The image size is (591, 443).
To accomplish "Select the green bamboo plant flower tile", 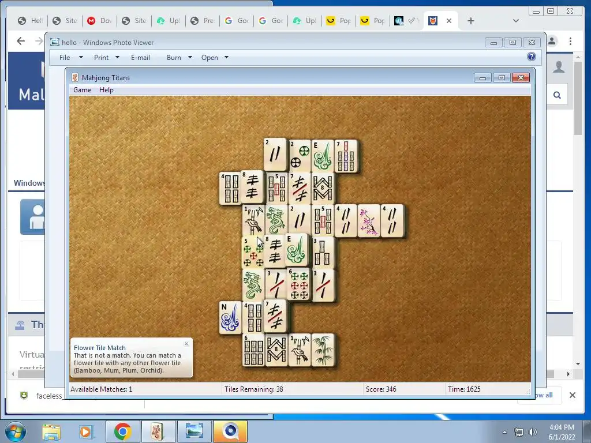I will [x=323, y=350].
